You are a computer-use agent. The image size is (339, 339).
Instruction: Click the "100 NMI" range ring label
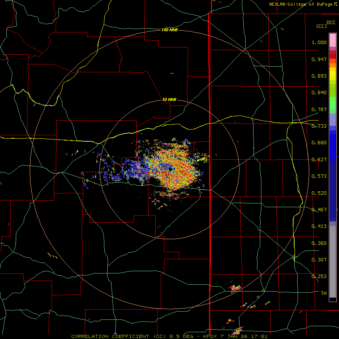click(170, 30)
